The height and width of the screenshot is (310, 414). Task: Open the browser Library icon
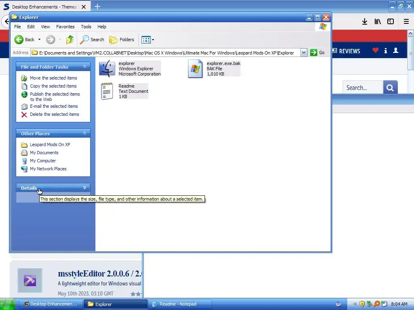pyautogui.click(x=378, y=22)
